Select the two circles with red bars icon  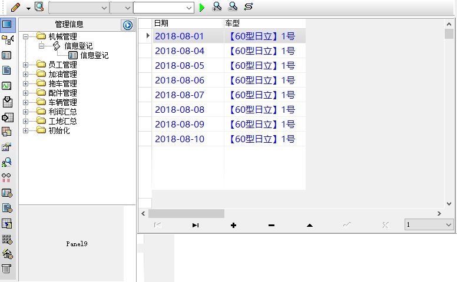(6, 177)
